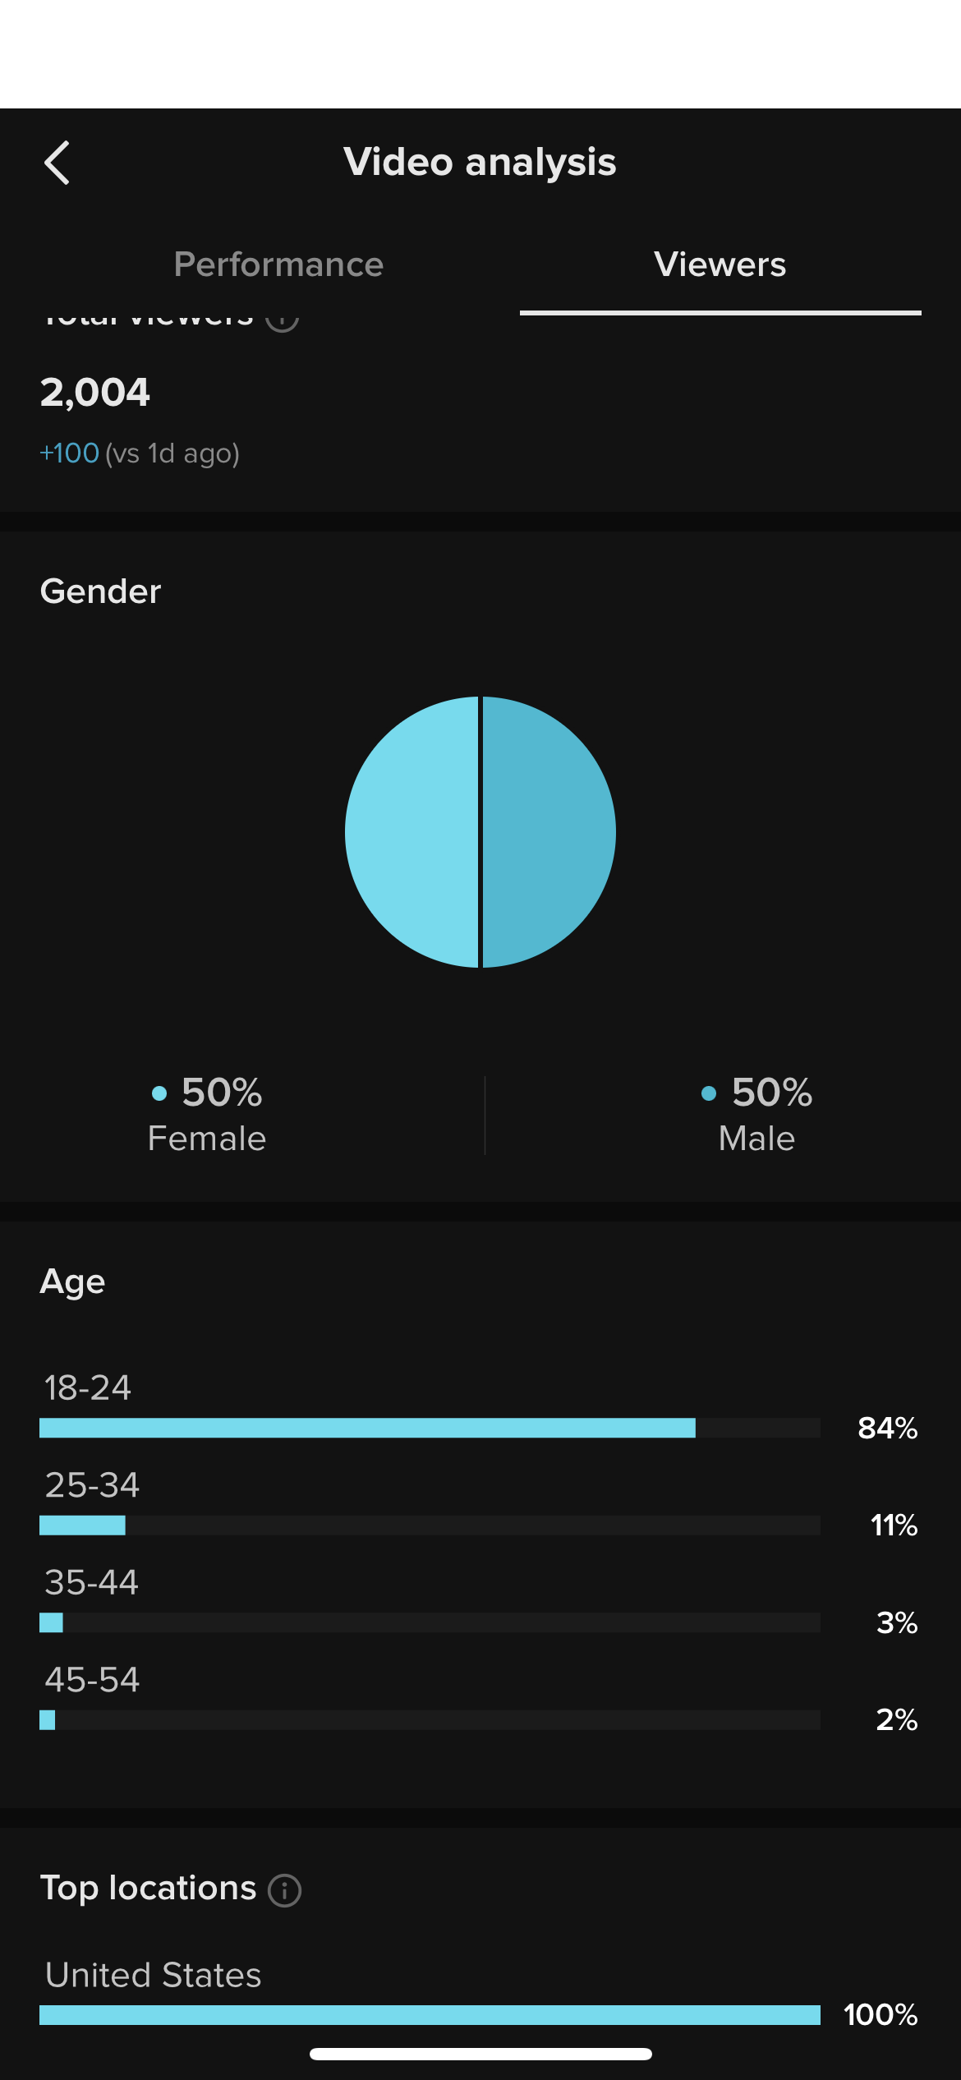This screenshot has width=961, height=2080.
Task: Tap the +100 change link
Action: [70, 453]
